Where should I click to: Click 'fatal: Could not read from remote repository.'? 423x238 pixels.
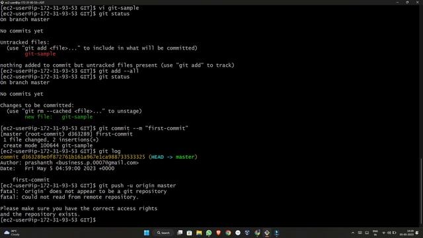[69, 197]
